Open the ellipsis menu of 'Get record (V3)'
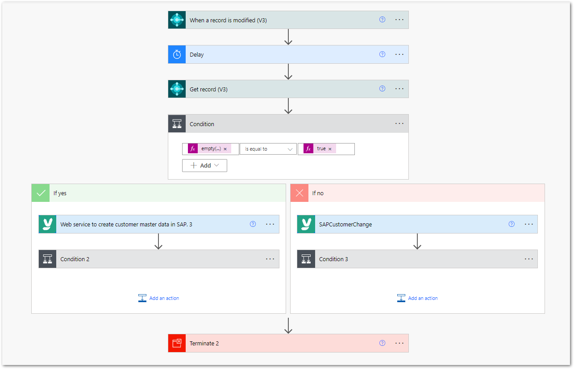 pyautogui.click(x=399, y=89)
